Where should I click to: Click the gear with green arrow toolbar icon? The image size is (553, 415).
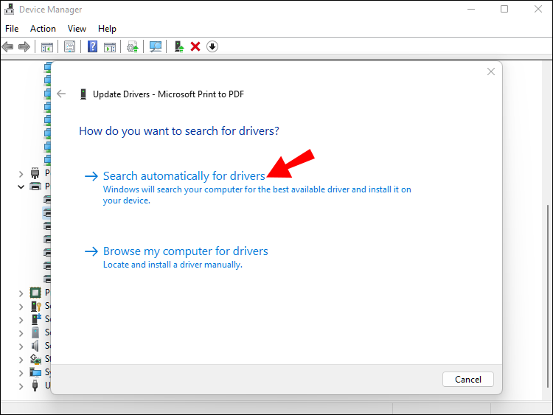(133, 46)
